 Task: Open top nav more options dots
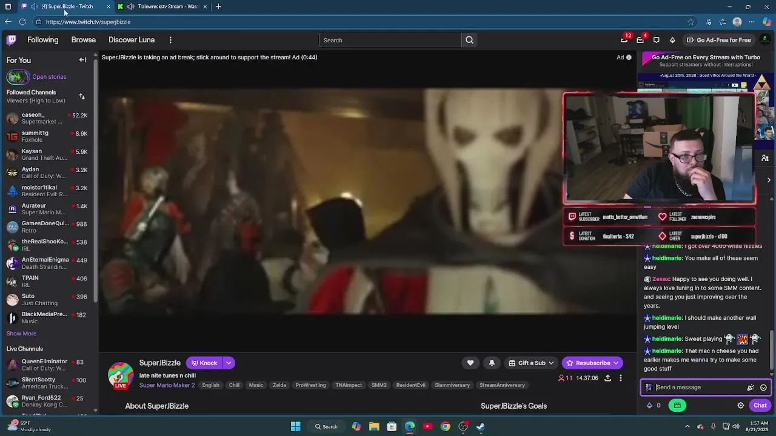[170, 40]
